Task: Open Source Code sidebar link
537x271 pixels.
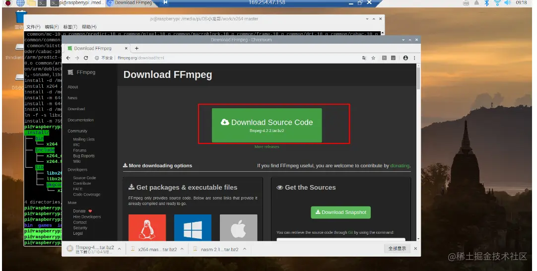Action: 84,178
